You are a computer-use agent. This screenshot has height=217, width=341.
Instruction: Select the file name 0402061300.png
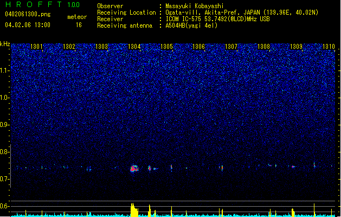(28, 15)
